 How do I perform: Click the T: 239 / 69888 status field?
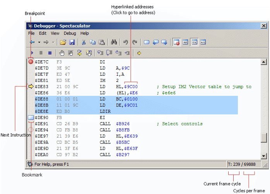244,164
